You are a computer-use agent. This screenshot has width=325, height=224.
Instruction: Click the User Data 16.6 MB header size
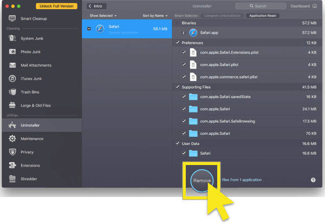tap(309, 144)
